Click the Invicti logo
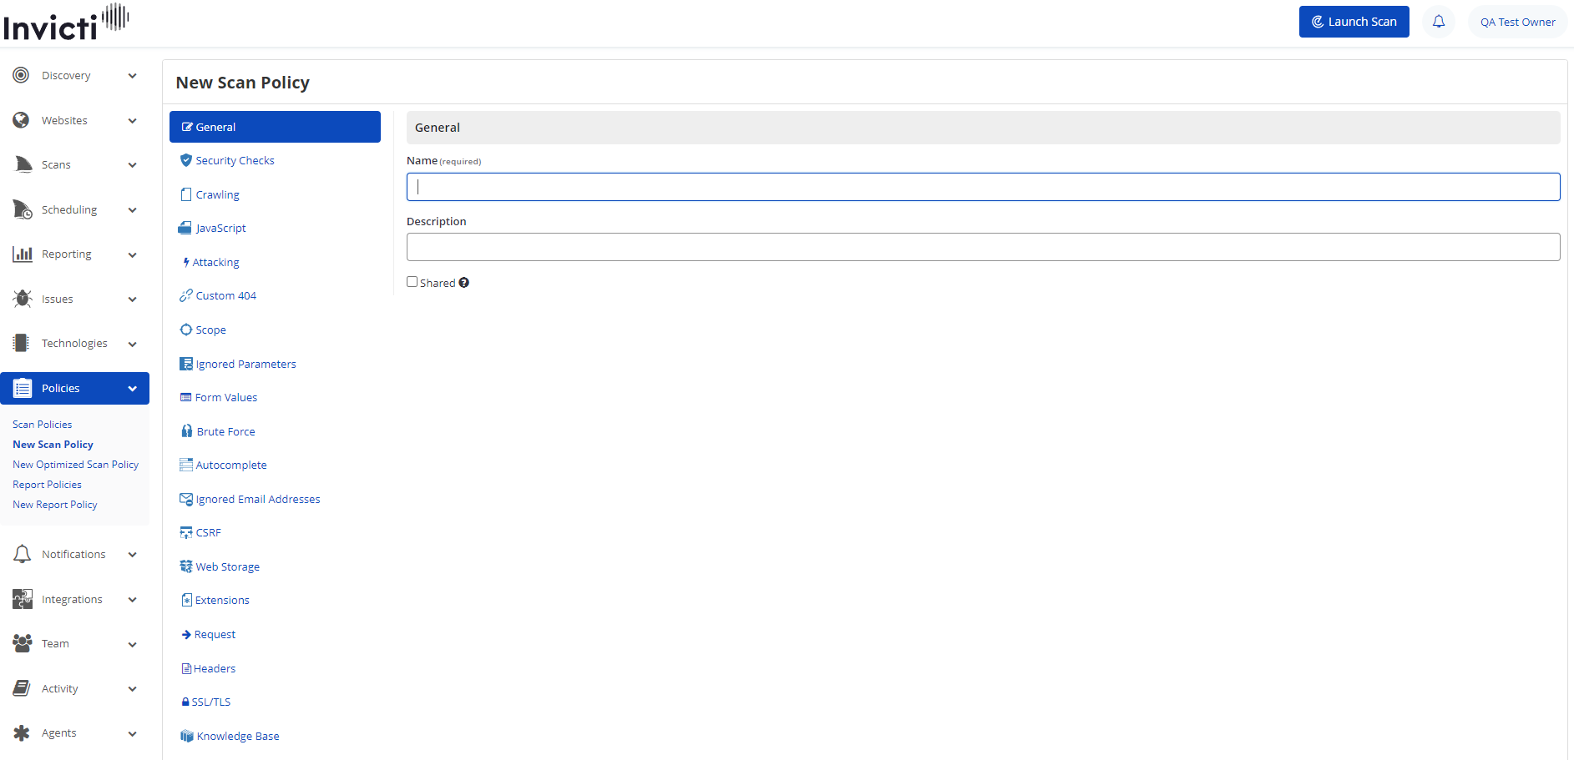1574x760 pixels. [x=66, y=22]
